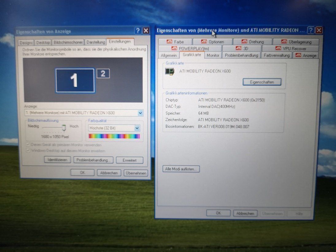Click the Internal DAC(400MHz) value
336x252 pixels.
coord(216,107)
